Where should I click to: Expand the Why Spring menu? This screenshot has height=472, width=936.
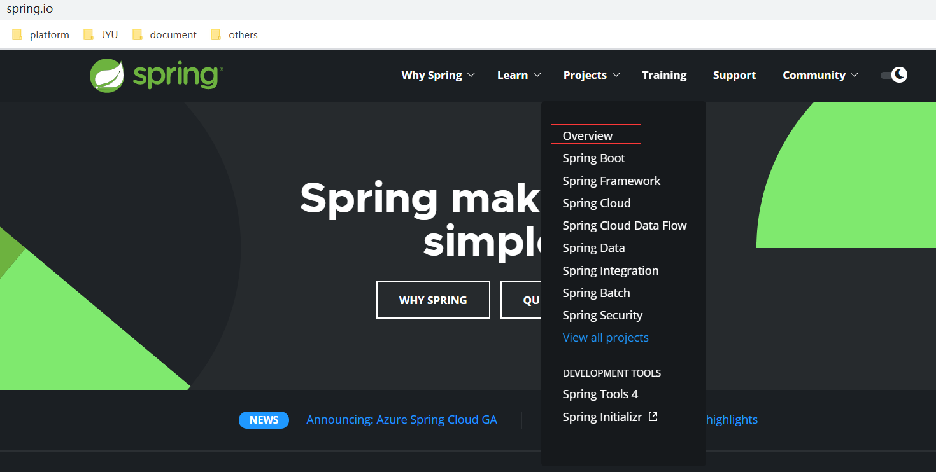pos(438,75)
